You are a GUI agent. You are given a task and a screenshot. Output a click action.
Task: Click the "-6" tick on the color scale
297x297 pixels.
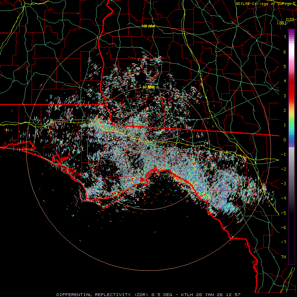(x=283, y=228)
